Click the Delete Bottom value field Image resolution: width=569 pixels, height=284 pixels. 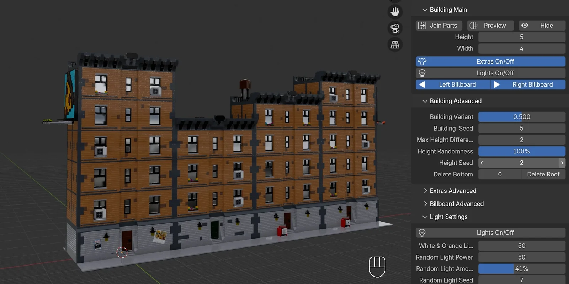click(x=500, y=174)
